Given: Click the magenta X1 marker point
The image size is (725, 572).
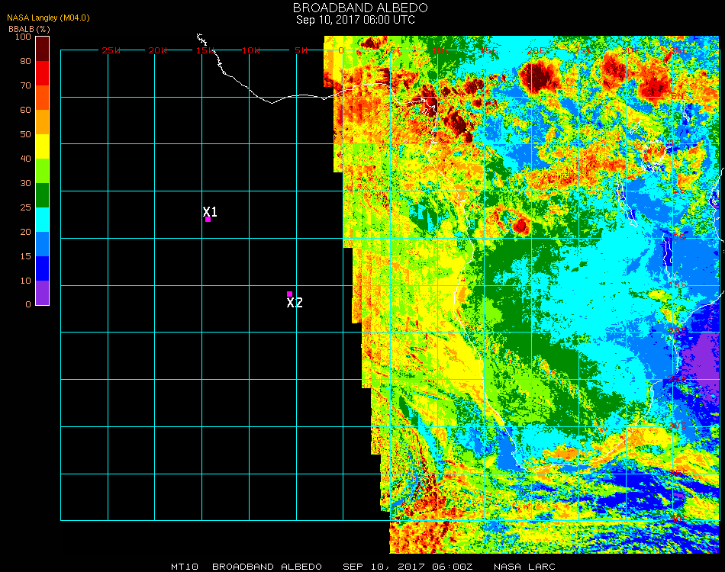Looking at the screenshot, I should (x=208, y=220).
